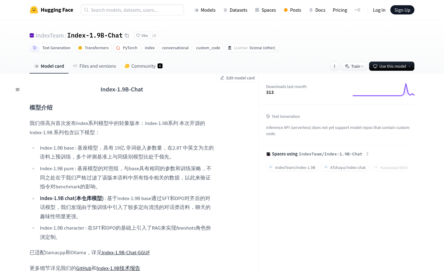Click the custom_code tag
Viewport: 444px width, 277px height.
point(208,48)
